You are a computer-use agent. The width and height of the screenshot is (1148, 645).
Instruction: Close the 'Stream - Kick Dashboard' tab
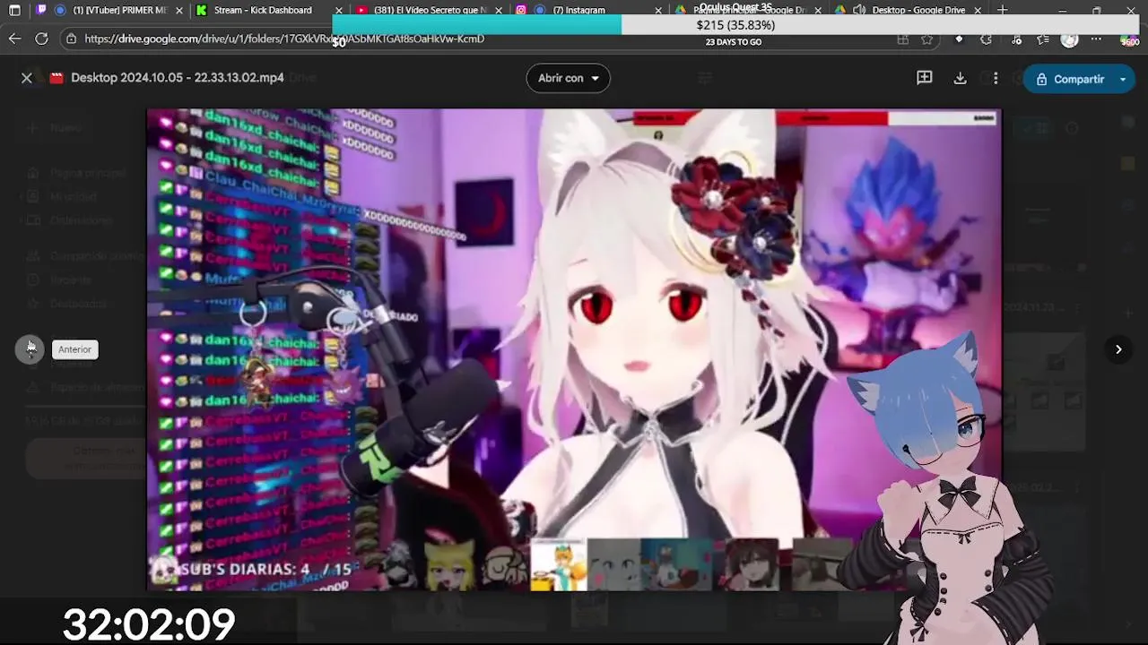pyautogui.click(x=339, y=11)
